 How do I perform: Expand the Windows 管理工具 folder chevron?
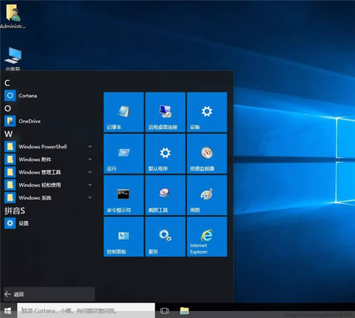pyautogui.click(x=90, y=172)
